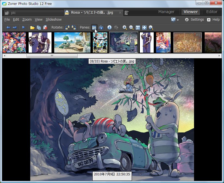The height and width of the screenshot is (183, 224).
Task: Select the teal manga cover thumbnail
Action: pyautogui.click(x=100, y=42)
